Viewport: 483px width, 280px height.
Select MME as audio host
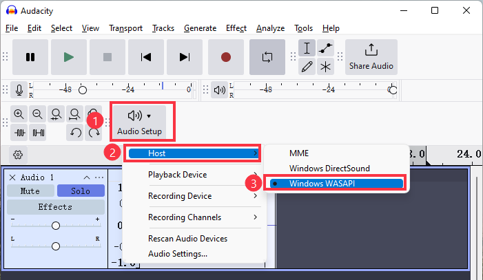tap(299, 153)
